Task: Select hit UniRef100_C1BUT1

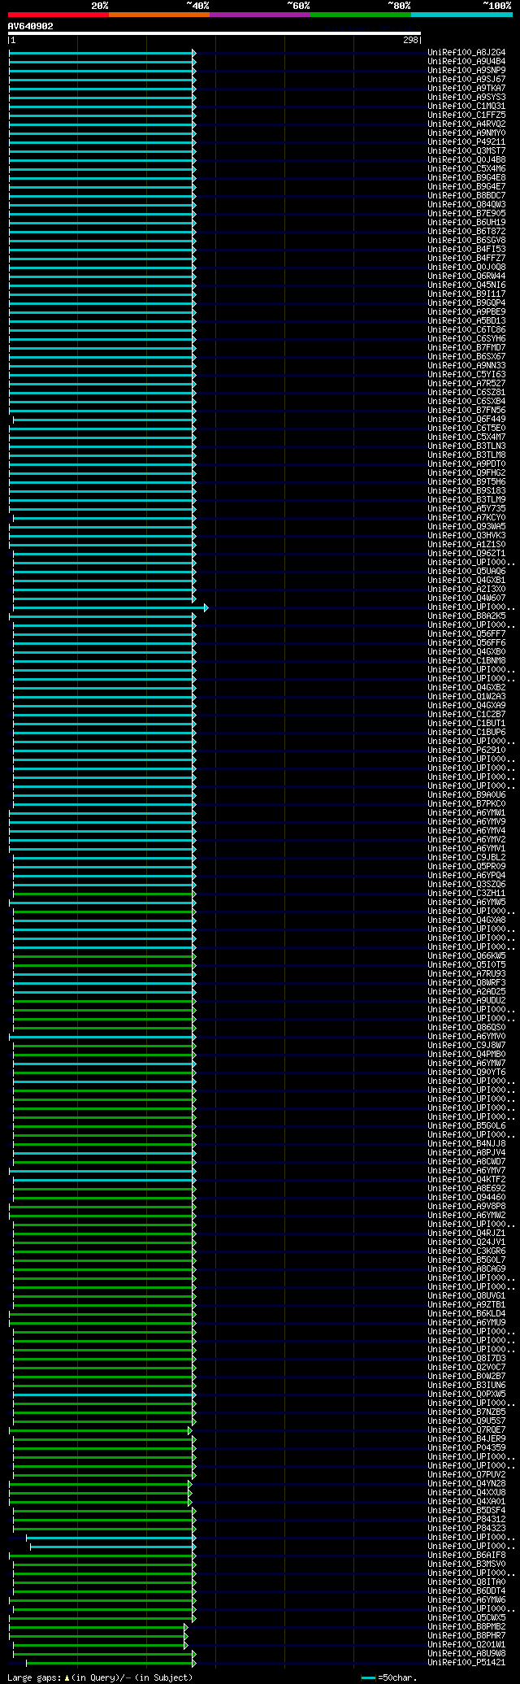Action: (x=466, y=724)
